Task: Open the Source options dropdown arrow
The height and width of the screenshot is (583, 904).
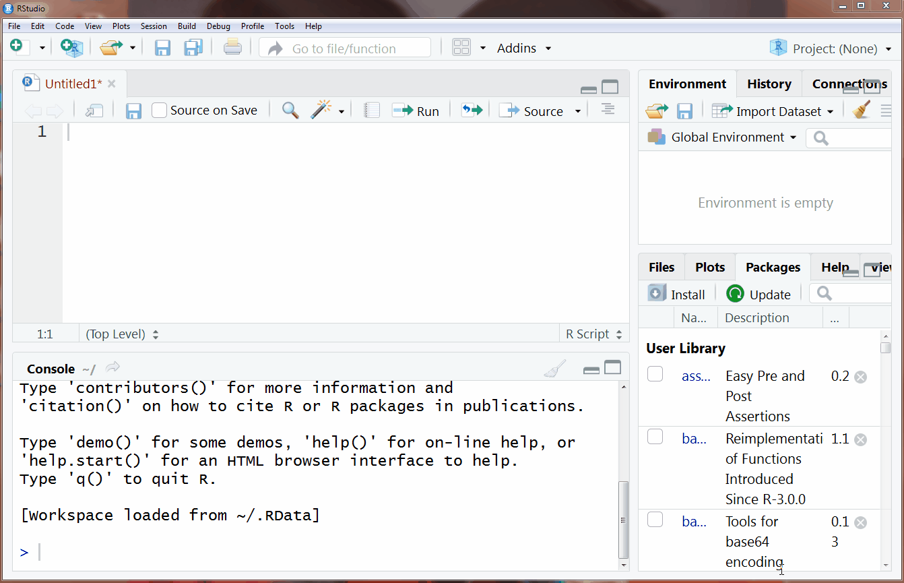Action: coord(578,112)
